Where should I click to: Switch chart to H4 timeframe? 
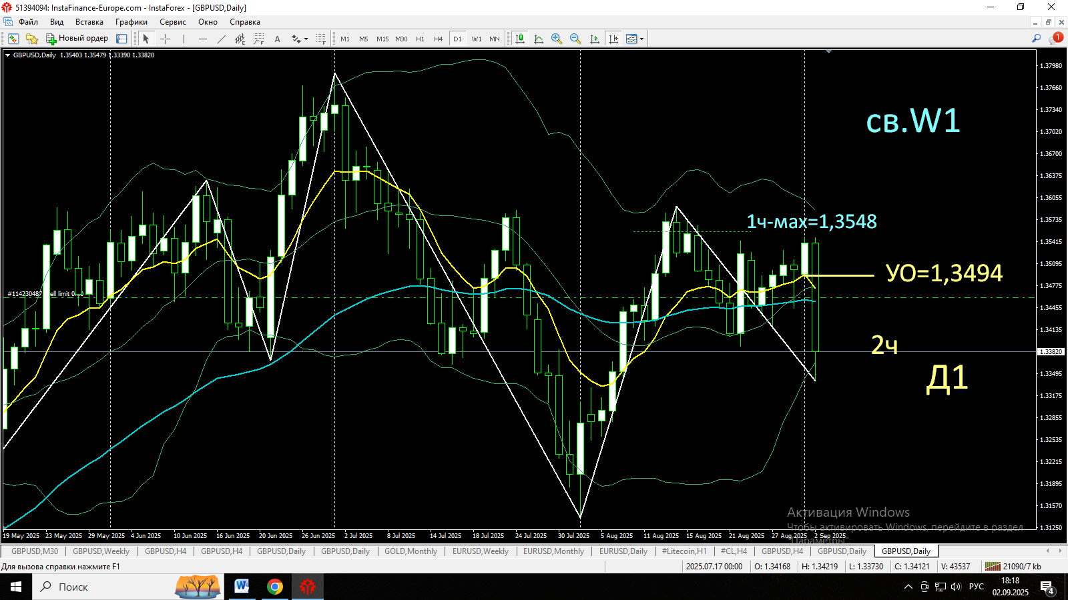pos(439,39)
